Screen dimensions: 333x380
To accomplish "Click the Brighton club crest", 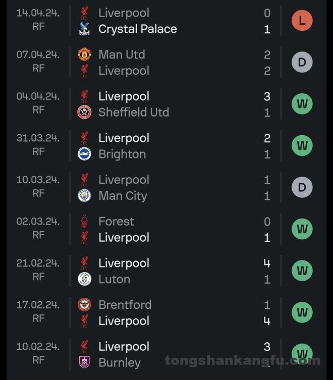I will 84,154.
